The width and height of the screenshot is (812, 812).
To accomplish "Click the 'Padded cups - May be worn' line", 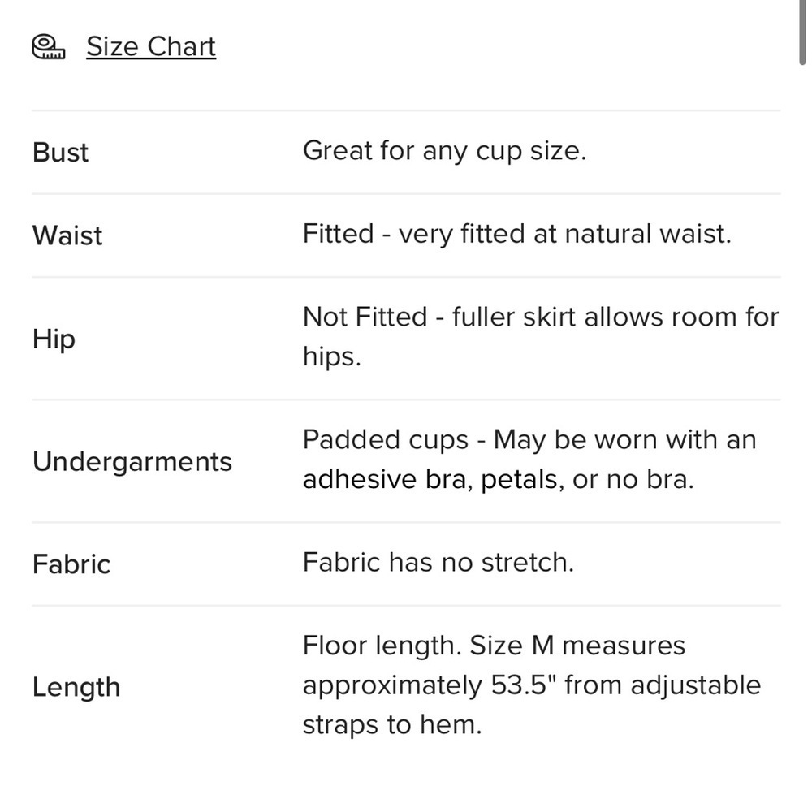I will pyautogui.click(x=529, y=440).
